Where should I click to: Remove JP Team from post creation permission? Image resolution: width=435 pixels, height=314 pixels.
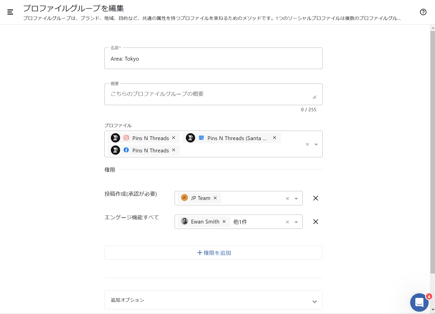coord(215,198)
